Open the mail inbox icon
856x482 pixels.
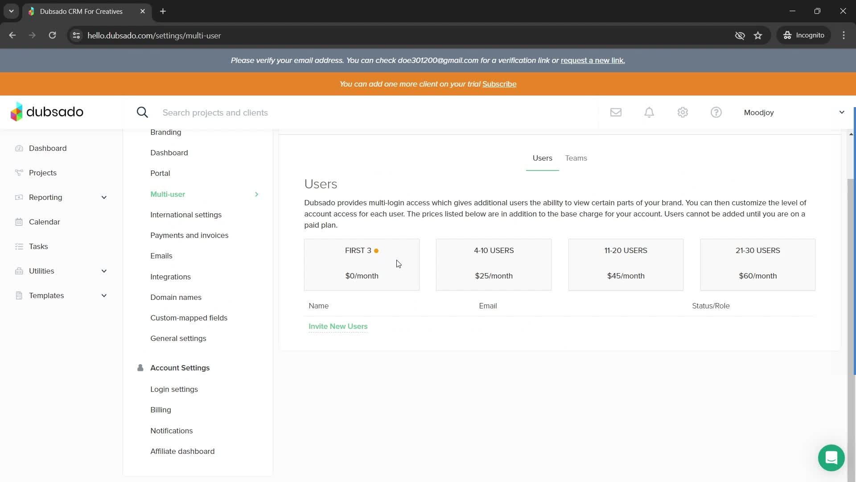(616, 112)
